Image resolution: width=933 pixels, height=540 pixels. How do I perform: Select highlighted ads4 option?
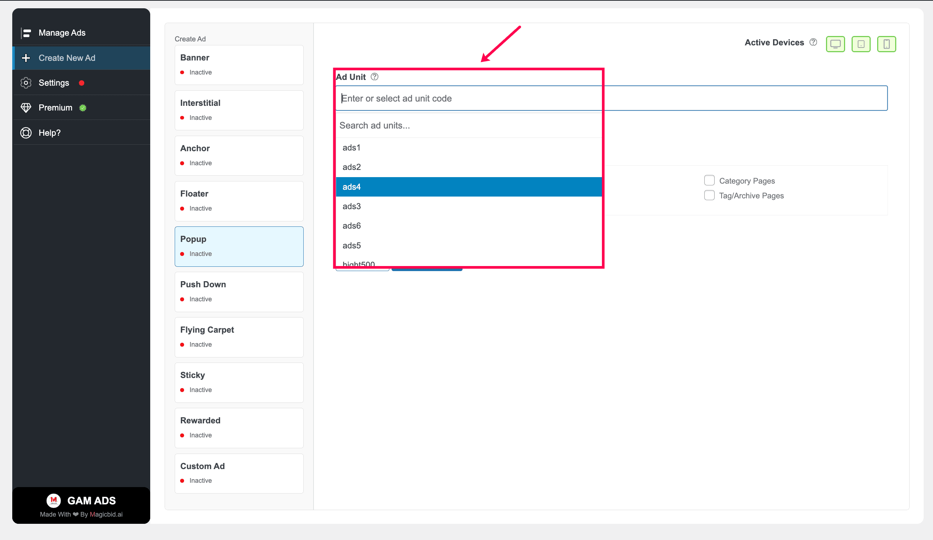click(469, 187)
